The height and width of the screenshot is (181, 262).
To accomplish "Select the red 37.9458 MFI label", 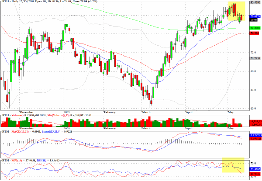I will pyautogui.click(x=255, y=174).
